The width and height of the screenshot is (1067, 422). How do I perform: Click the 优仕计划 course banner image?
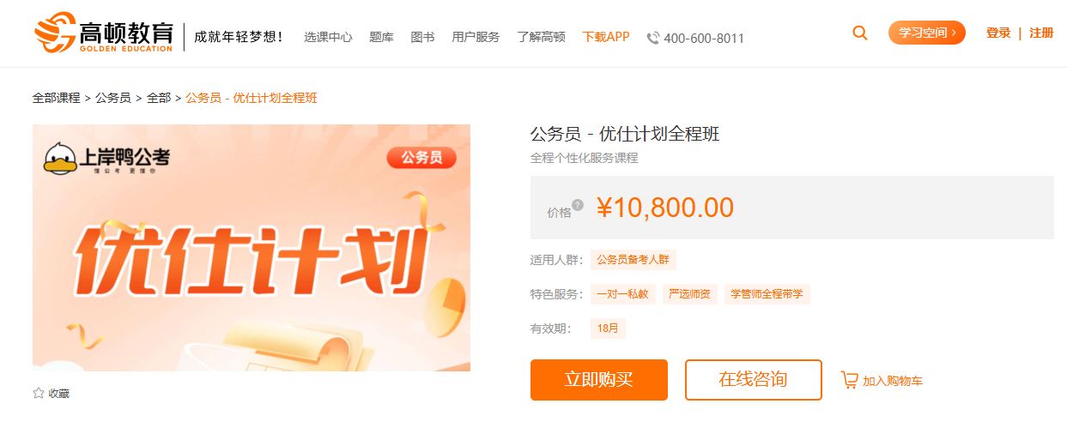[x=252, y=248]
